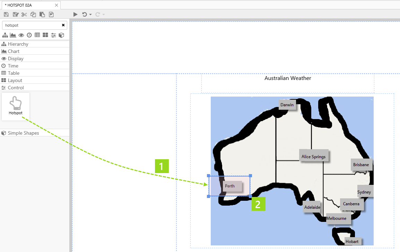Click the Cut scissors icon
Screen dimensions: 400x252
pos(24,14)
